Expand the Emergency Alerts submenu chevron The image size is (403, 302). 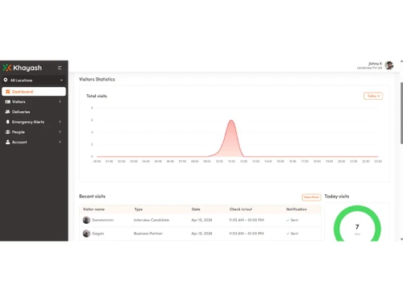click(60, 122)
